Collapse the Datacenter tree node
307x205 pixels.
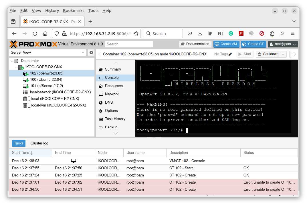(12, 61)
